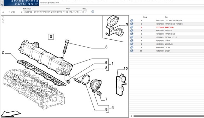This screenshot has width=204, height=118.
Task: Select part code 46424341
Action: [160, 44]
